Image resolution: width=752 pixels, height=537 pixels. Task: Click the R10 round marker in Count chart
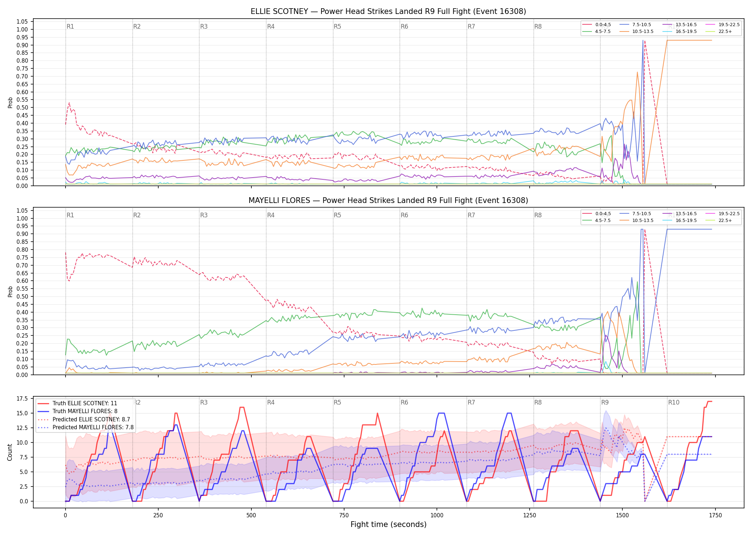coord(674,402)
